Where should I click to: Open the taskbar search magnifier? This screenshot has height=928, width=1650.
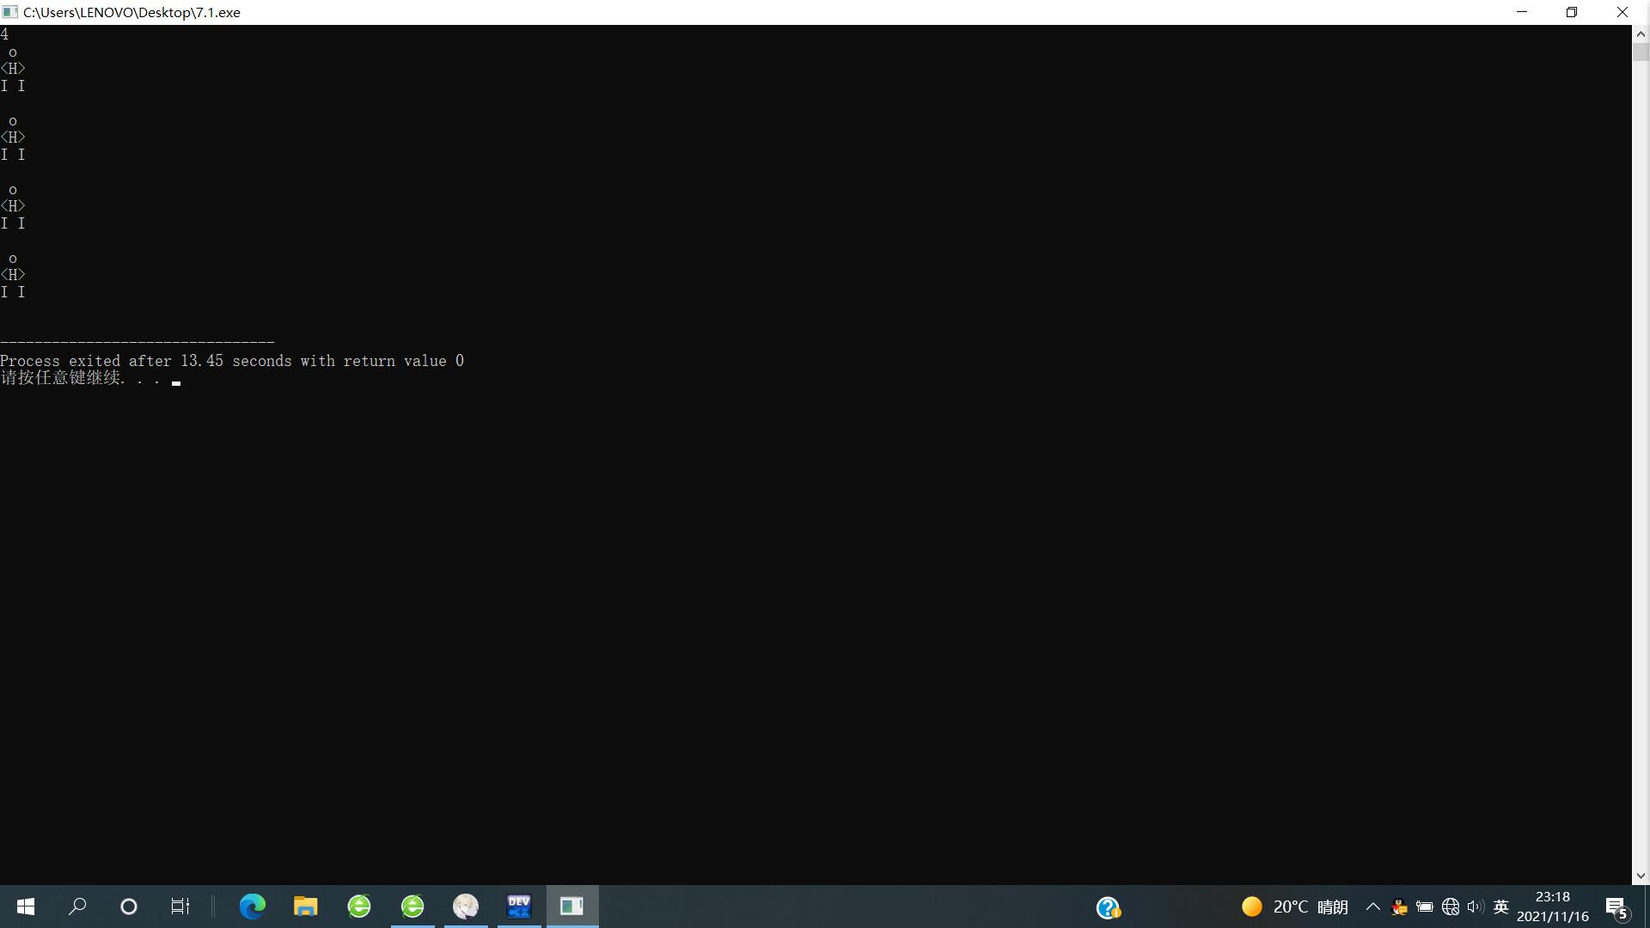(x=77, y=907)
